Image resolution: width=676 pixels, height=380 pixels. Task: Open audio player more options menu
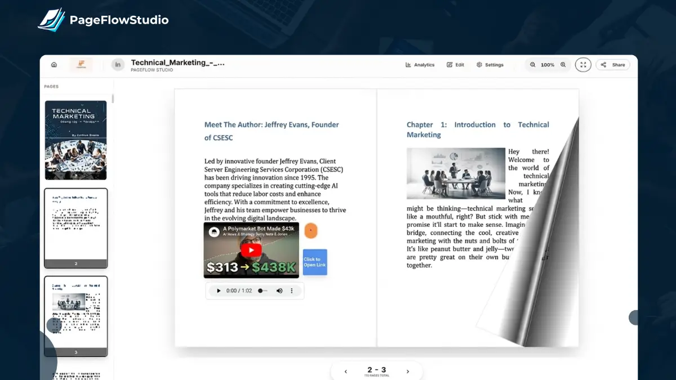point(292,291)
